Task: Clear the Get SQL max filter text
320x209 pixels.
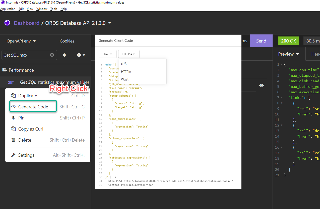Action: (52, 55)
